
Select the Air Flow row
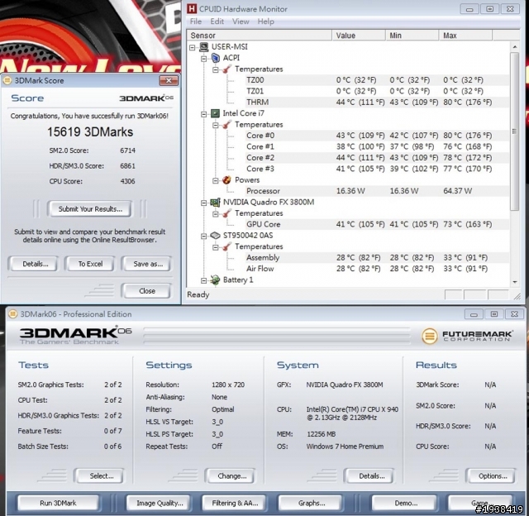378,269
